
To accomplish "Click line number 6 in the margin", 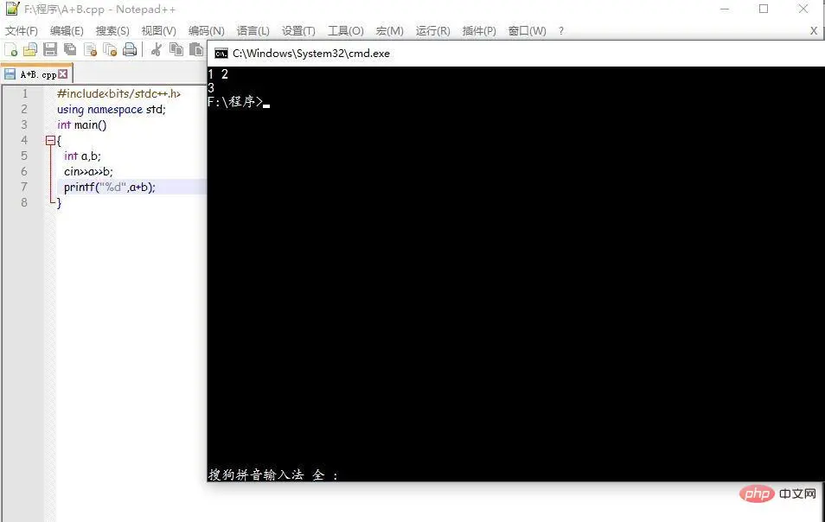I will coord(23,171).
